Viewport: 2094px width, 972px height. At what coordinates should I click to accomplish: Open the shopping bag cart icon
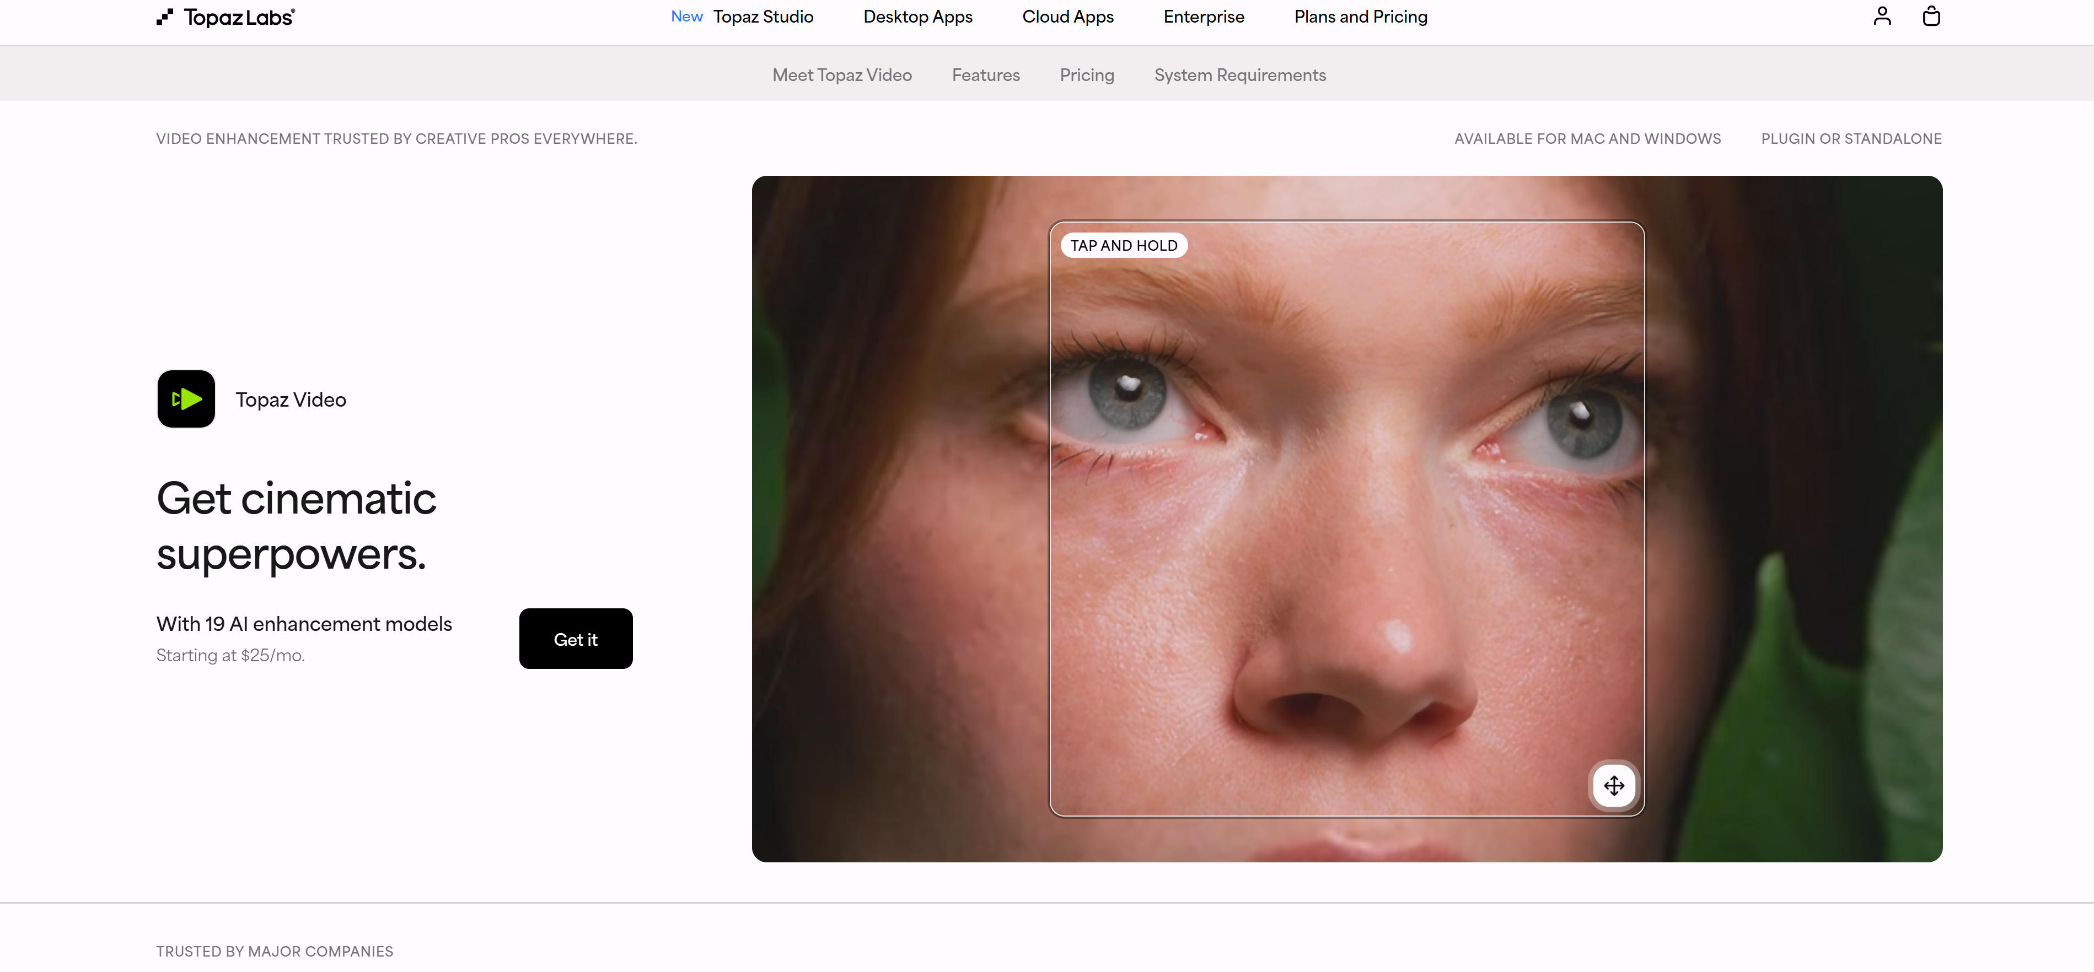click(x=1931, y=16)
